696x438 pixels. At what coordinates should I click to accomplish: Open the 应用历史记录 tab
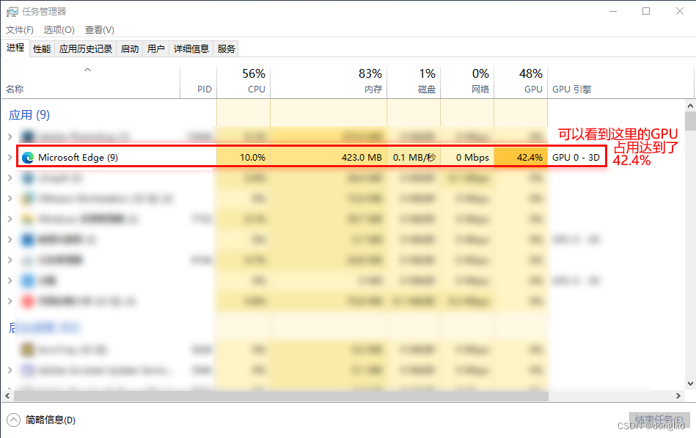click(x=86, y=49)
